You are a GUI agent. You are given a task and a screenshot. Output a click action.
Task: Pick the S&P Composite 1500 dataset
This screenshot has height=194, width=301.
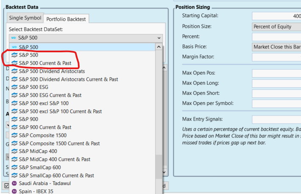click(82, 135)
